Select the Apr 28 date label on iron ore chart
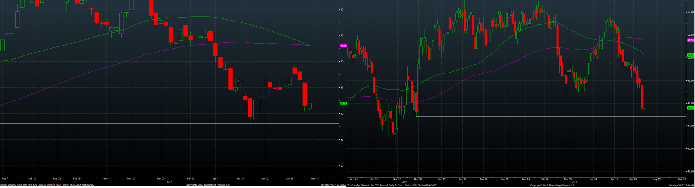 [290, 179]
